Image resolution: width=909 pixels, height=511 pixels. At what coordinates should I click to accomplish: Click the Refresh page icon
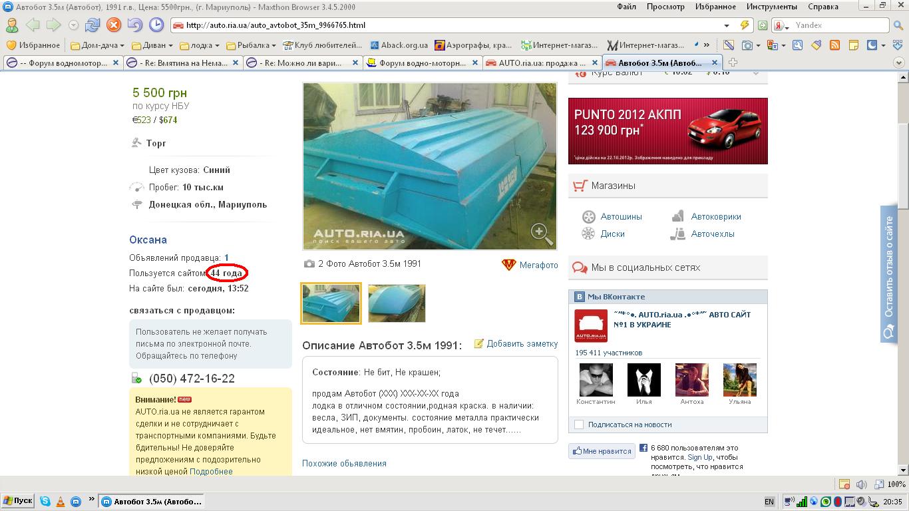click(92, 25)
